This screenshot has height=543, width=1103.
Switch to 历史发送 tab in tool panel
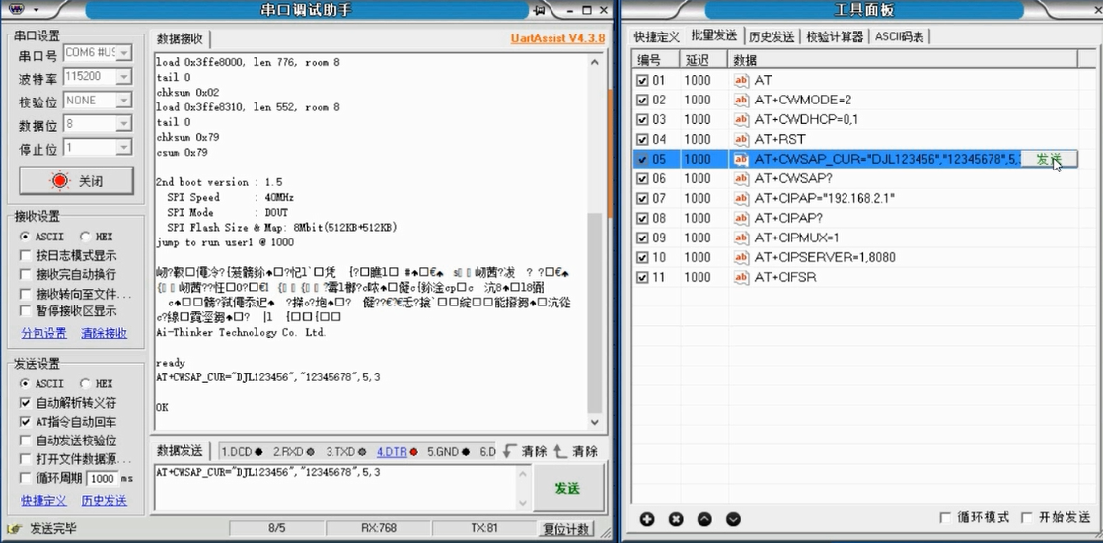(x=772, y=36)
